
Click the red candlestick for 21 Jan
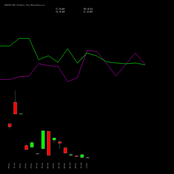pyautogui.click(x=26, y=148)
